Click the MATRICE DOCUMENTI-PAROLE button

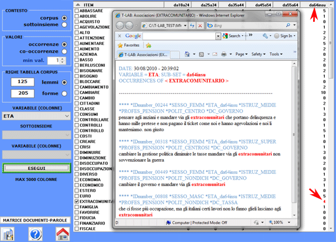click(36, 220)
